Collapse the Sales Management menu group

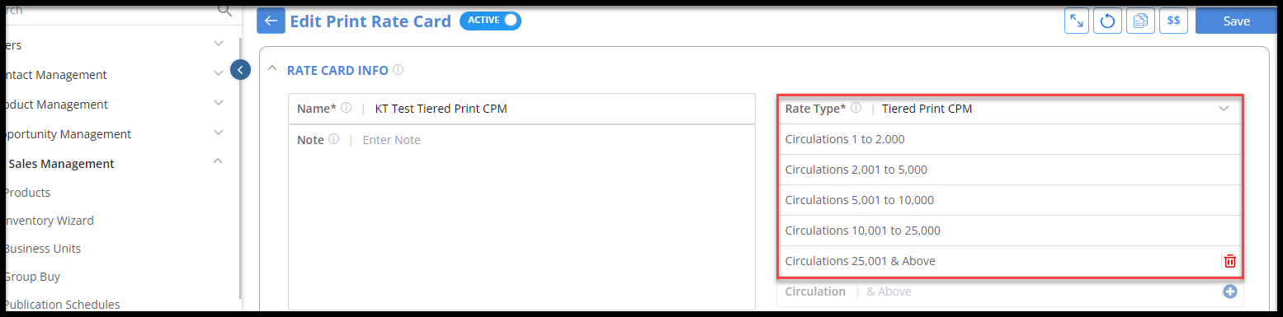pyautogui.click(x=218, y=162)
